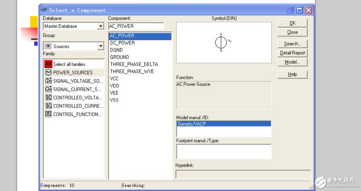Click the Sources group ground symbol icon

click(48, 46)
